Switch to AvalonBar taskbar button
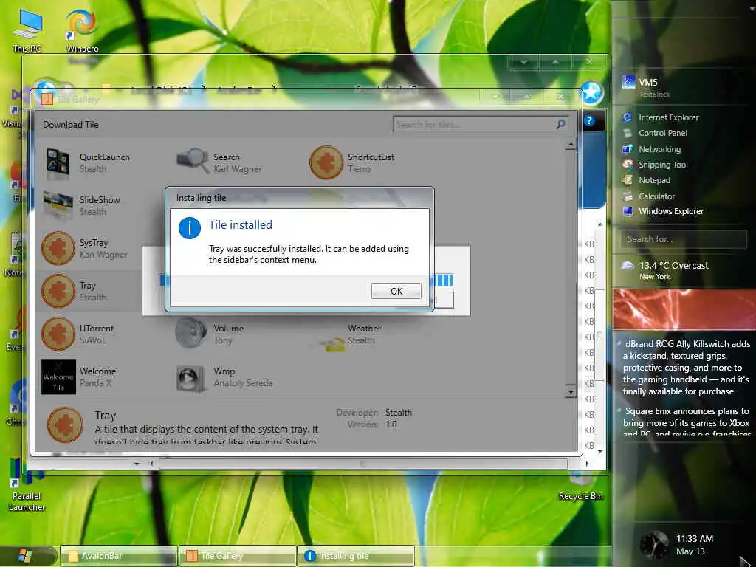Screen dimensions: 756x567 tap(117, 556)
